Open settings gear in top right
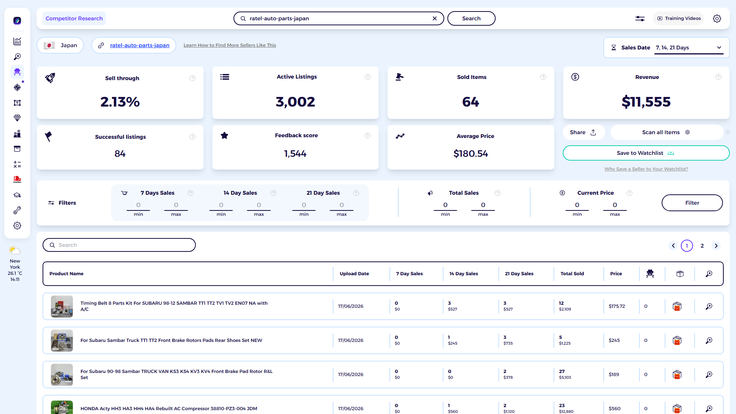Image resolution: width=736 pixels, height=414 pixels. point(717,18)
